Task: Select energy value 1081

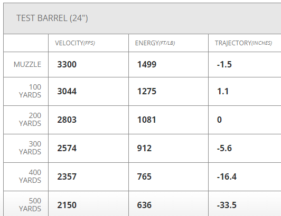Action: click(147, 120)
